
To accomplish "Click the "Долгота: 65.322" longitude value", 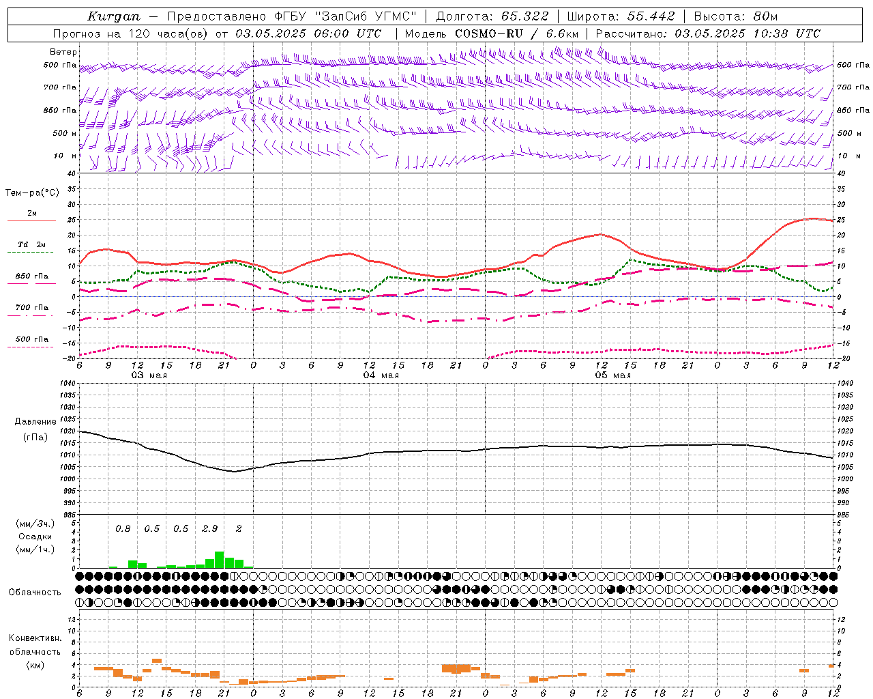I will (492, 16).
